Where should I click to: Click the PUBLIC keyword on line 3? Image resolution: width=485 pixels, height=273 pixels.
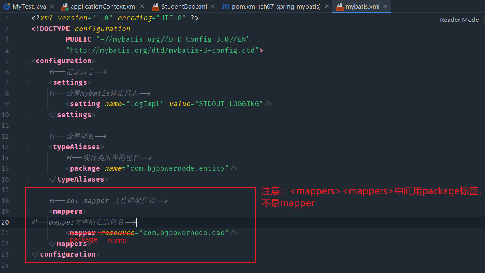click(x=79, y=39)
